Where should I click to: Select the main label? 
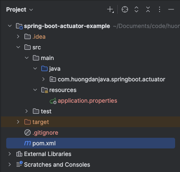[x=48, y=58]
